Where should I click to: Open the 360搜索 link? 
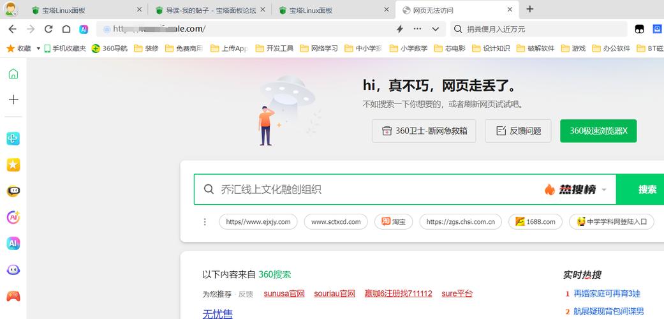point(275,274)
